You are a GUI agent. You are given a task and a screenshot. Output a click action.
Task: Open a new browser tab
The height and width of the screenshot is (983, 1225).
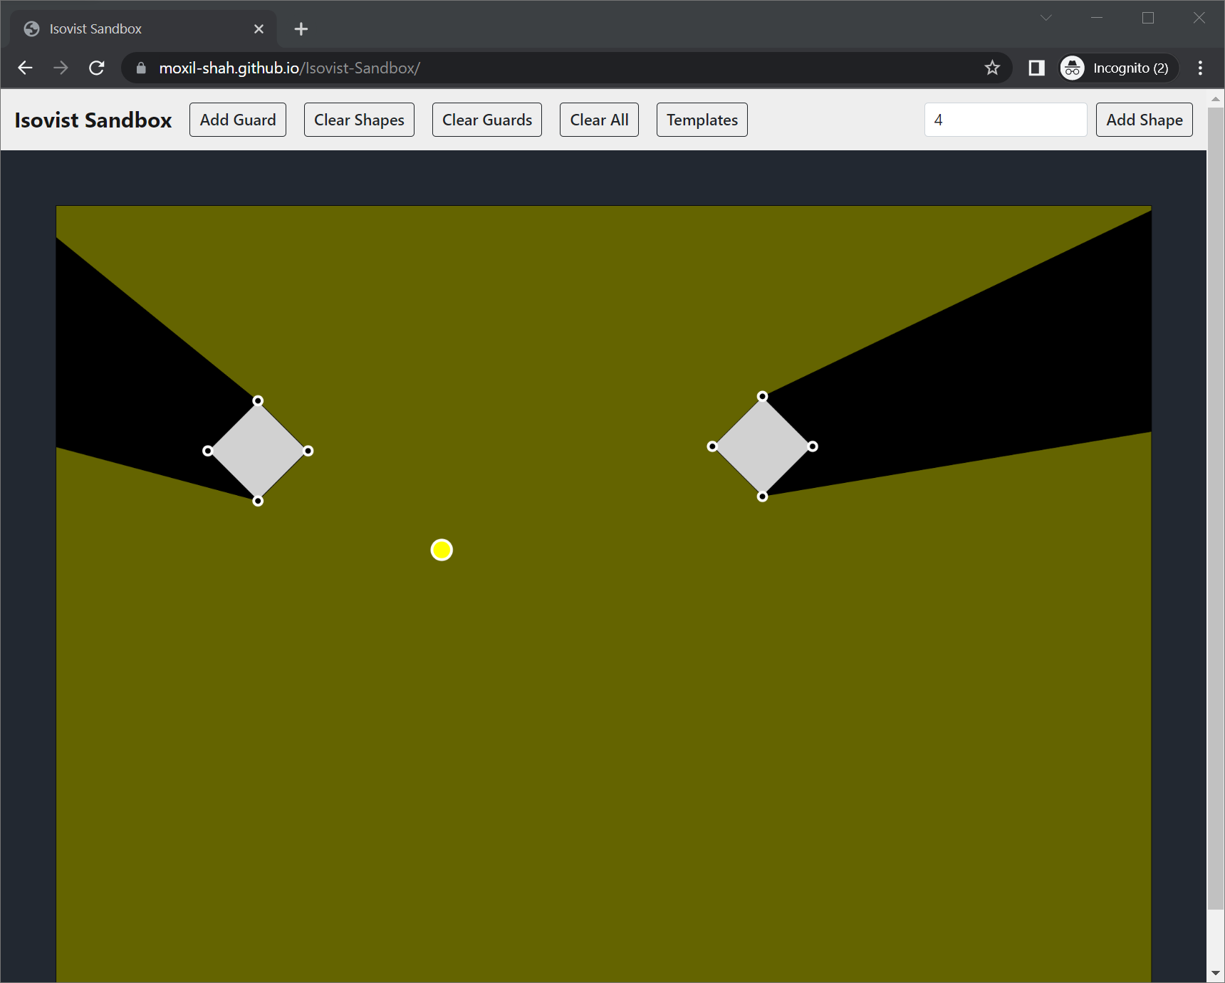click(301, 29)
